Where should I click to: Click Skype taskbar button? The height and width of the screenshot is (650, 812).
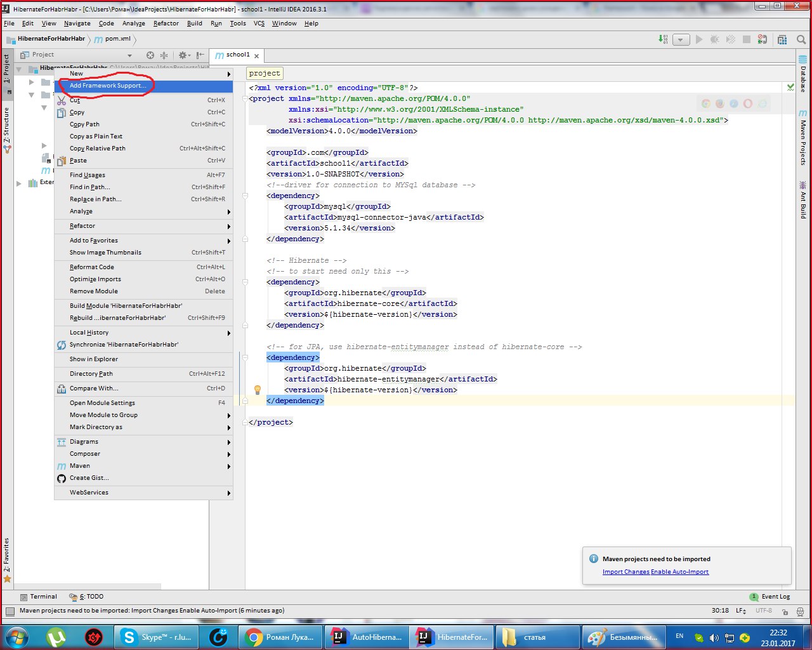tap(156, 637)
